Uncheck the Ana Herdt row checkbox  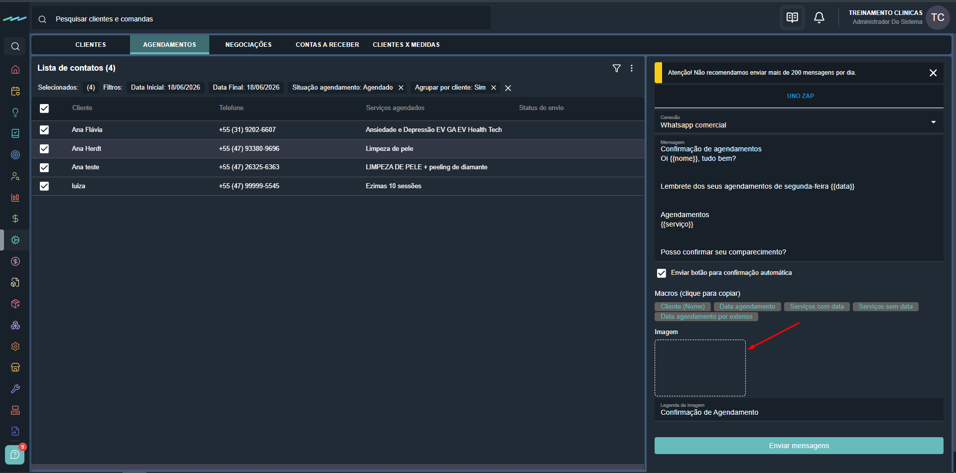(44, 149)
